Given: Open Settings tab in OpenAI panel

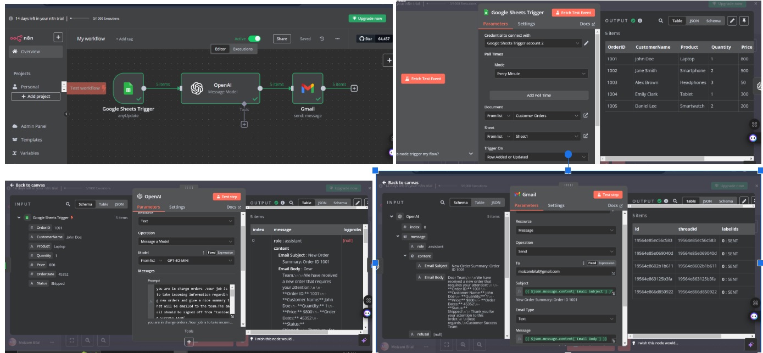Looking at the screenshot, I should point(177,207).
